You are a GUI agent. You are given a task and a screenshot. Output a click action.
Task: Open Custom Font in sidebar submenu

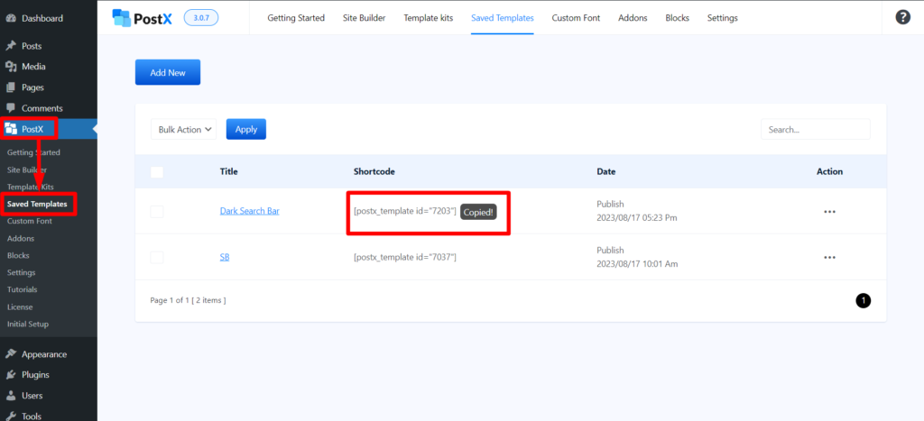[30, 222]
